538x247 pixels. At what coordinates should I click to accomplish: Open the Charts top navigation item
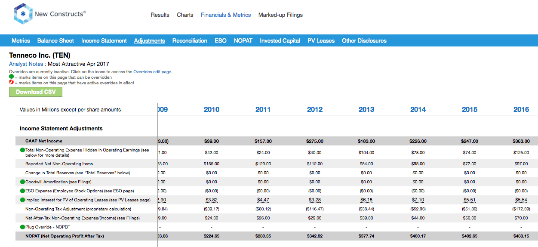[x=185, y=15]
